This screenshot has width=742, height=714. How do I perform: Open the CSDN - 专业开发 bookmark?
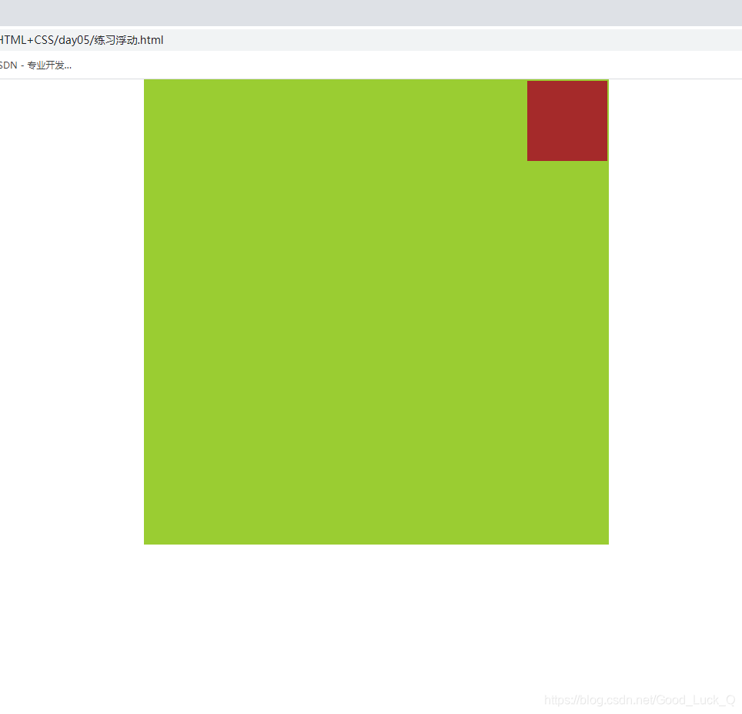tap(35, 65)
